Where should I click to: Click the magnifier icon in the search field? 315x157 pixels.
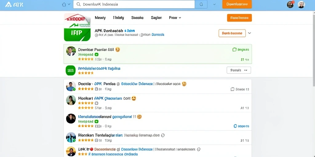pyautogui.click(x=79, y=4)
